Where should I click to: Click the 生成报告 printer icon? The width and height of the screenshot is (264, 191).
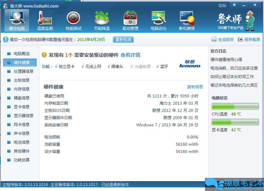pos(214,39)
